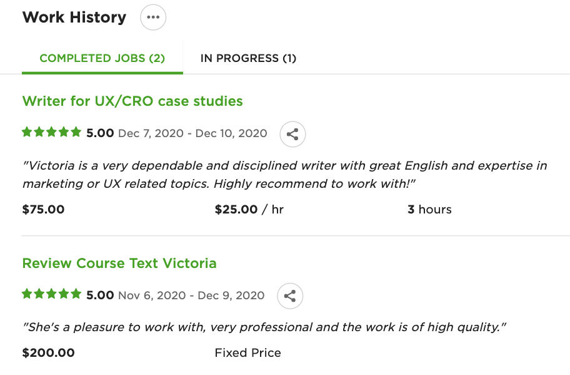Click the Fixed Price label
This screenshot has width=570, height=375.
point(247,352)
